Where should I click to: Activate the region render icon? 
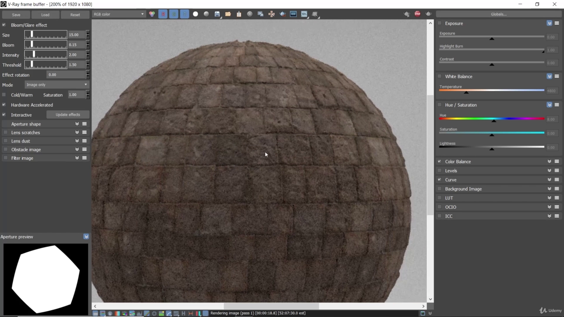coord(282,14)
